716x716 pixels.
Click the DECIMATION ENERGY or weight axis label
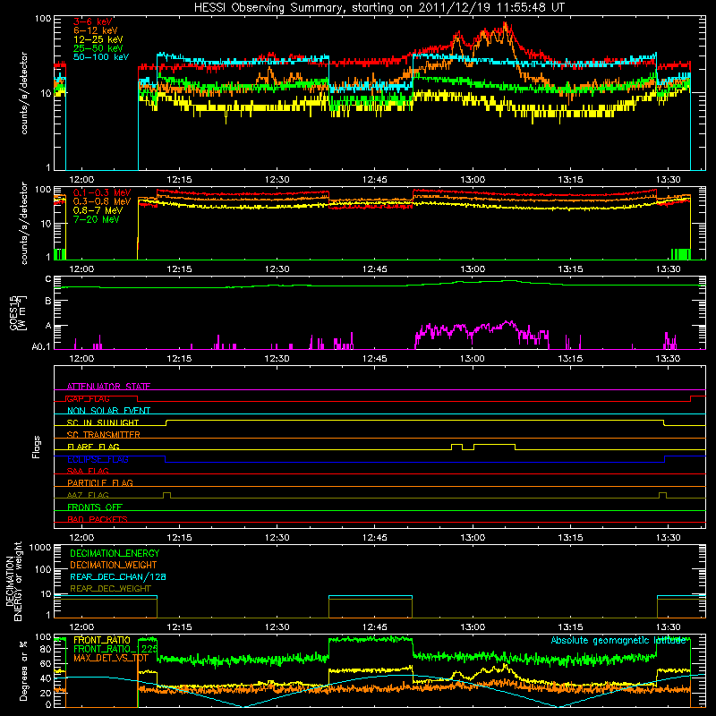[14, 581]
